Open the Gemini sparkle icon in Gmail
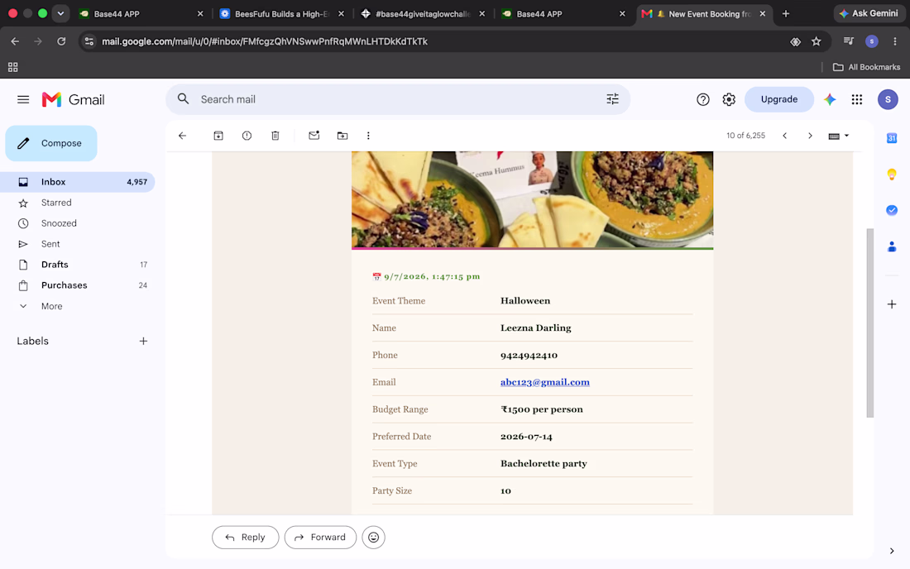The height and width of the screenshot is (569, 910). pyautogui.click(x=830, y=100)
